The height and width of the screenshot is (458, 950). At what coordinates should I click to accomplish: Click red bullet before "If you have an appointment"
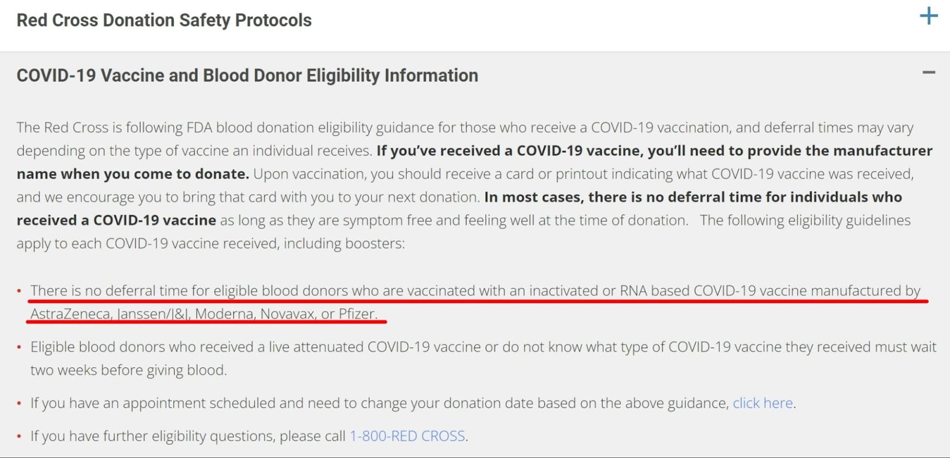20,403
